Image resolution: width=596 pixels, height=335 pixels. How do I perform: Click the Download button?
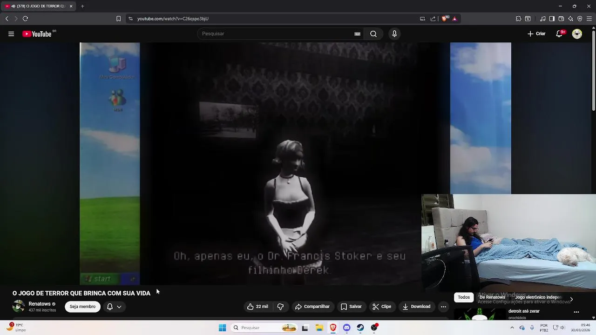(416, 307)
